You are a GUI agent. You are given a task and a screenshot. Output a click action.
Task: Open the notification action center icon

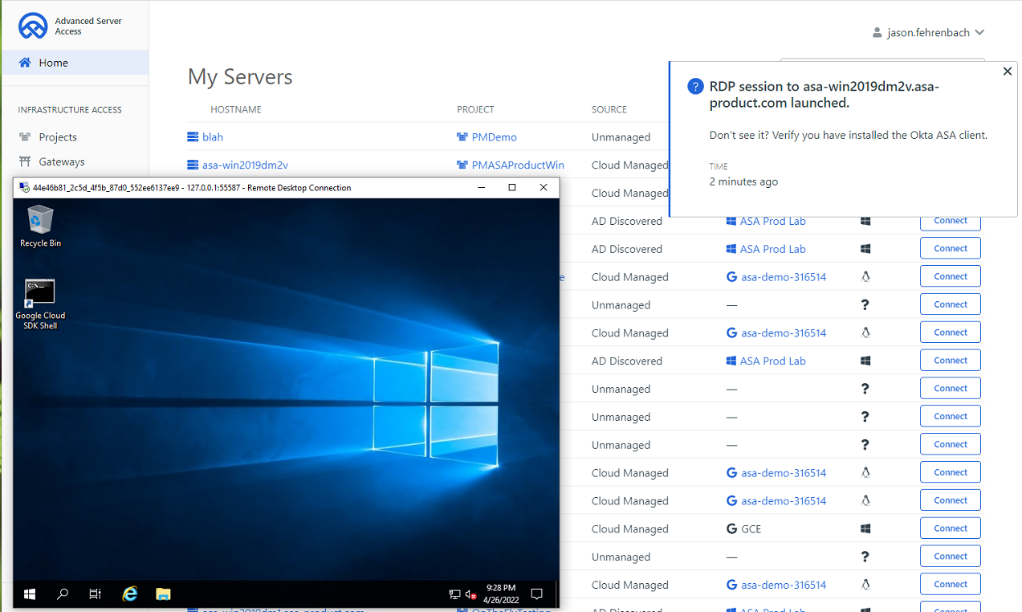(537, 594)
